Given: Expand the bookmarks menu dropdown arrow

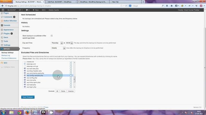Looking at the screenshot, I should 178,6.
